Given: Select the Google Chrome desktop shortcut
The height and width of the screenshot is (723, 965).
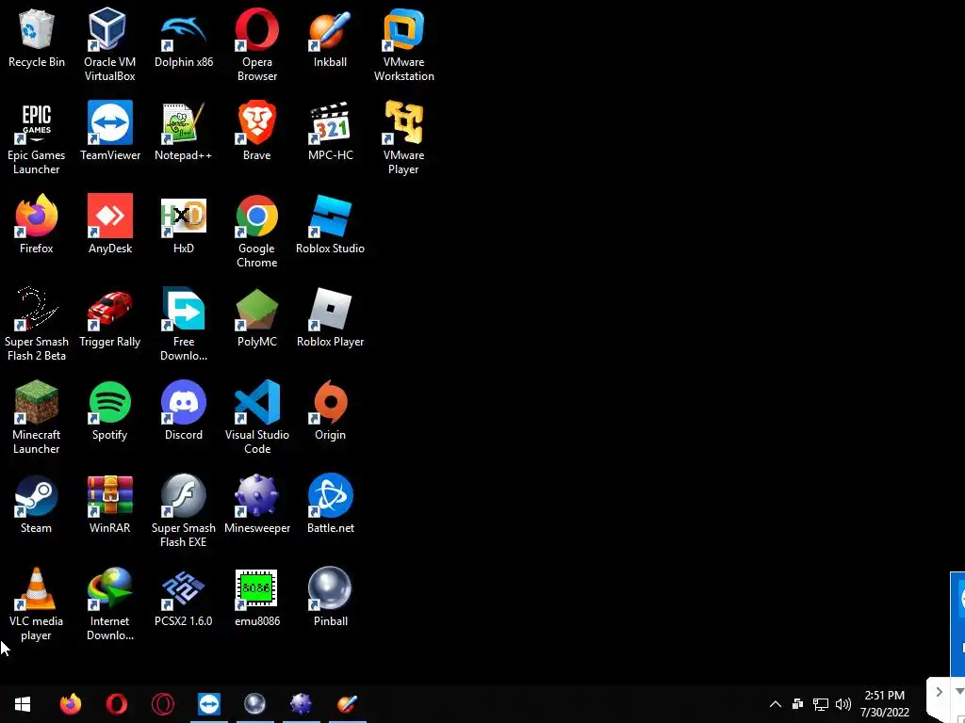Looking at the screenshot, I should (x=256, y=232).
